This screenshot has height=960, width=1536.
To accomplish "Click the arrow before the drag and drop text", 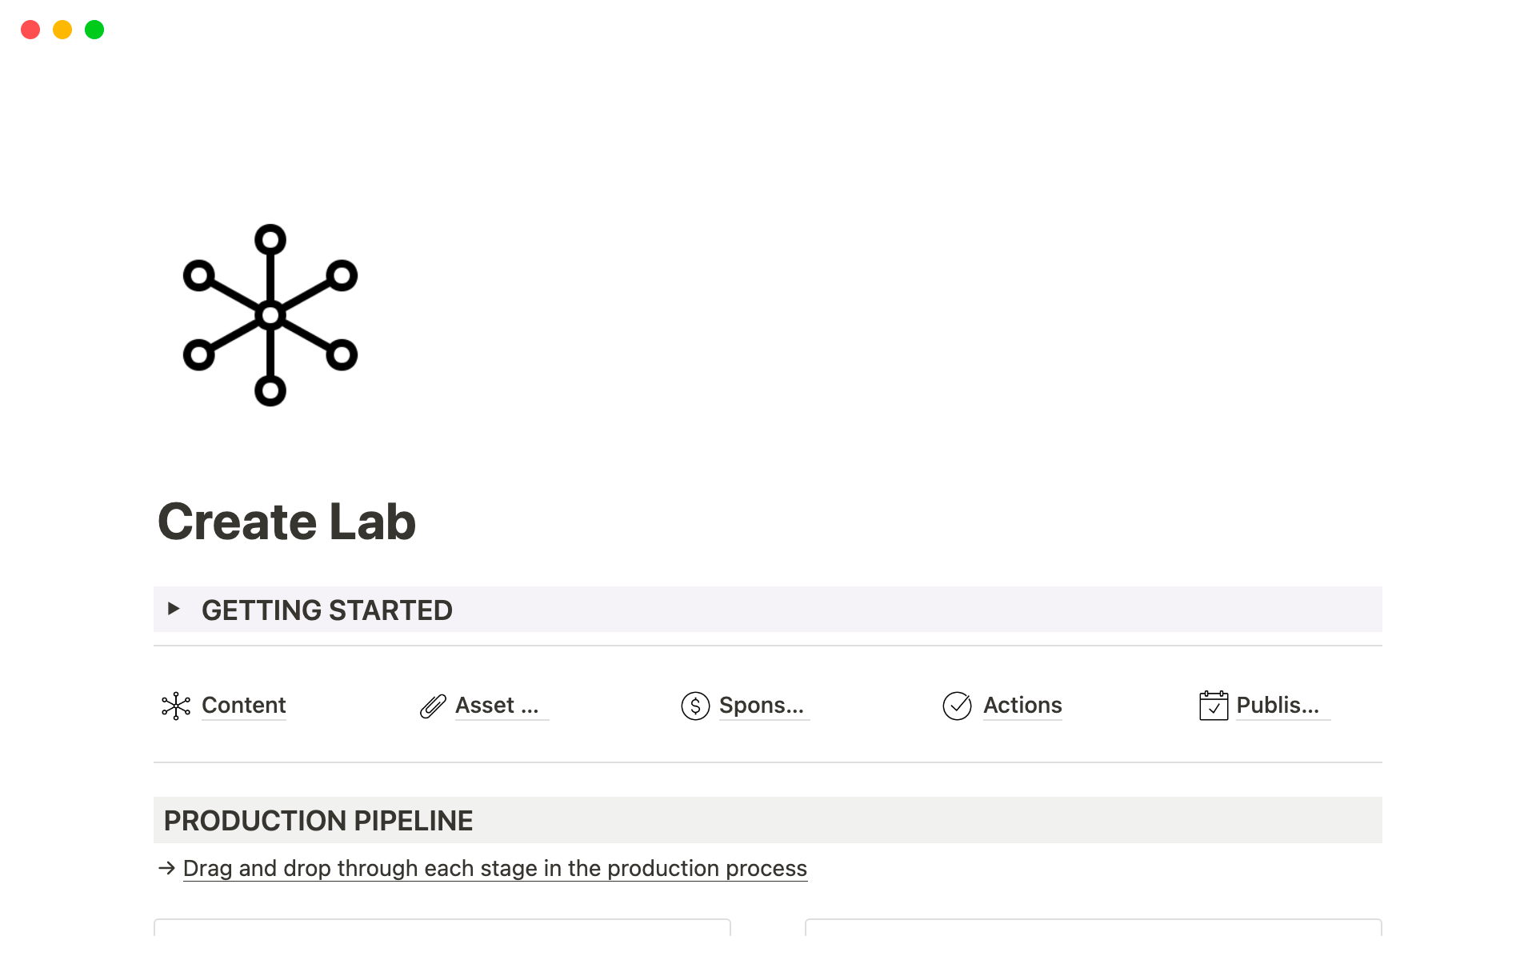I will (x=166, y=868).
